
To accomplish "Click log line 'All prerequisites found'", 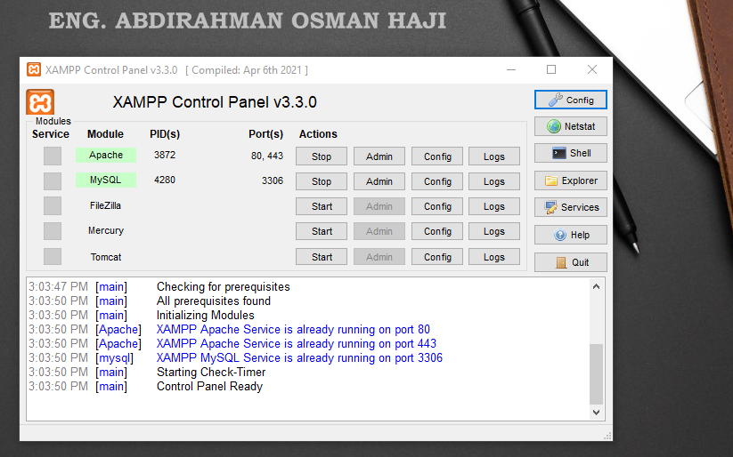I will coord(213,301).
